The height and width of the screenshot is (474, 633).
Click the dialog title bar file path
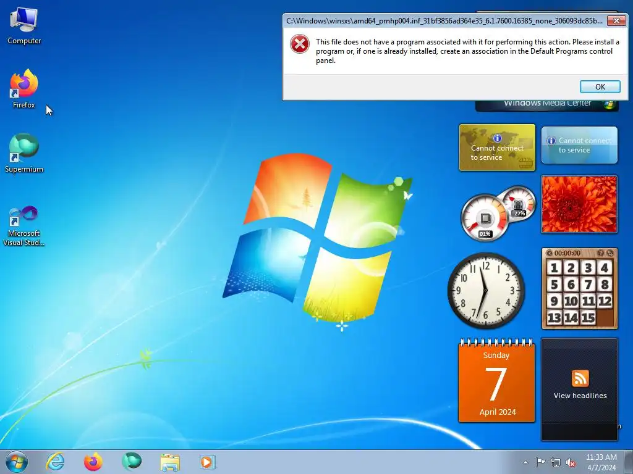point(444,20)
